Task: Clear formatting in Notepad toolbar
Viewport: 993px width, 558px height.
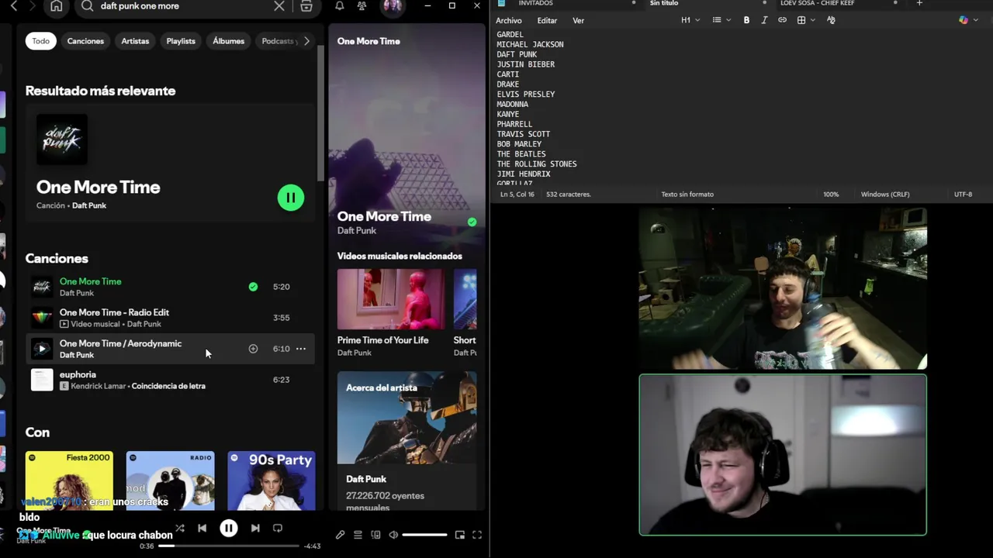Action: (x=831, y=20)
